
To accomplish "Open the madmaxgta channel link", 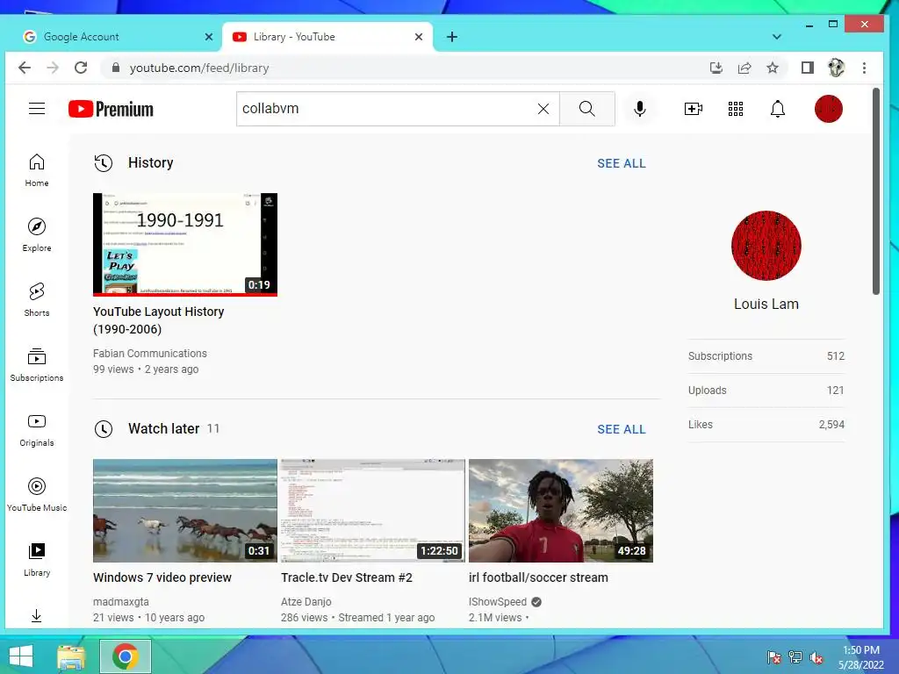I will (121, 602).
